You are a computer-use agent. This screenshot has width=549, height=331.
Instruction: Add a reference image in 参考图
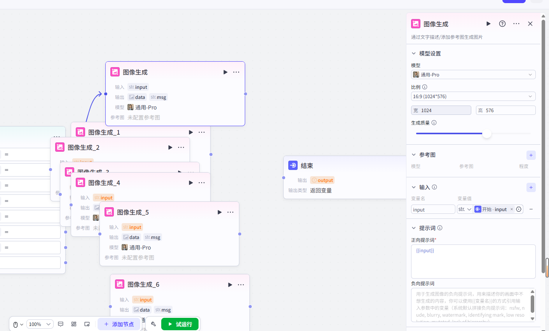coord(531,155)
